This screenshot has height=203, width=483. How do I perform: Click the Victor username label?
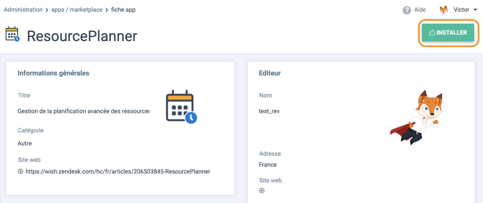pos(461,10)
